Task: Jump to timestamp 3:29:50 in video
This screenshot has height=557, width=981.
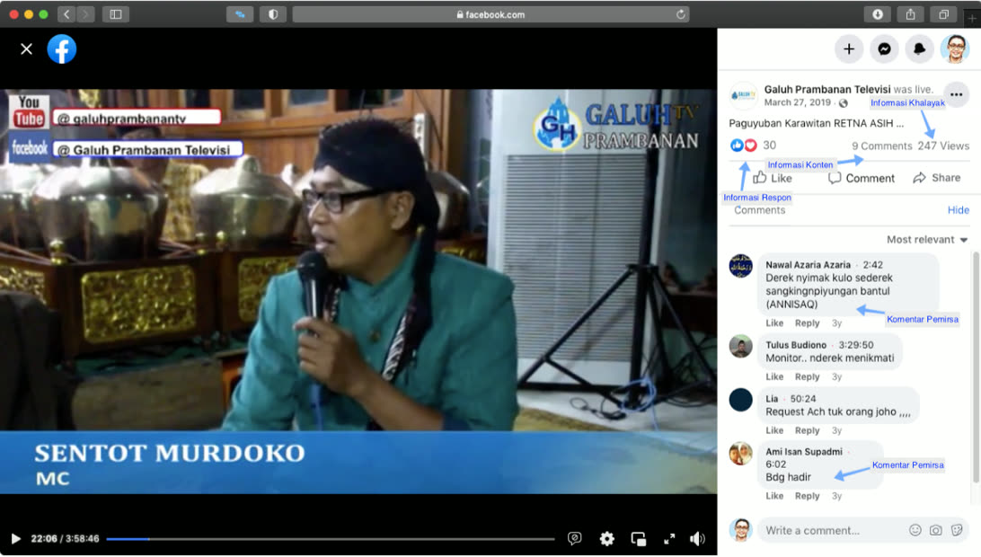Action: pos(856,345)
